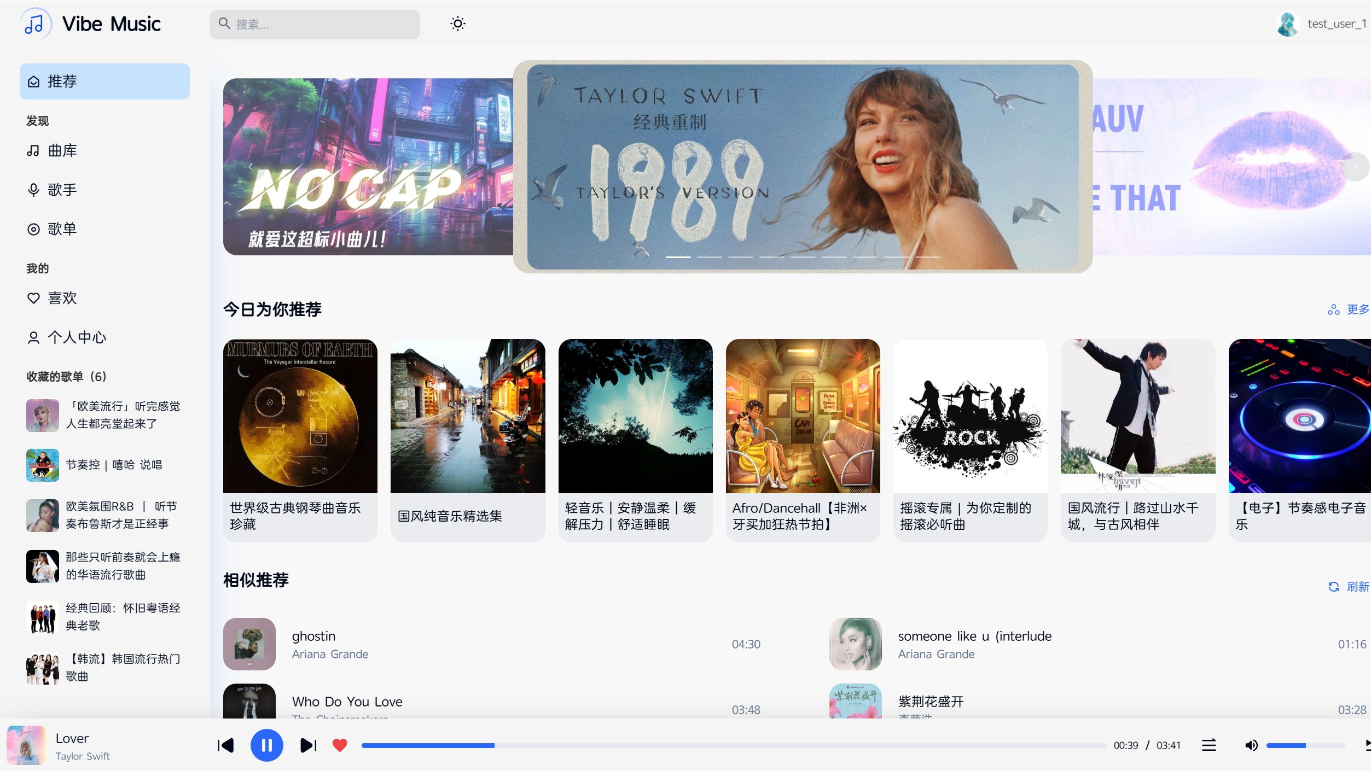
Task: Open the play queue list icon
Action: pyautogui.click(x=1209, y=745)
